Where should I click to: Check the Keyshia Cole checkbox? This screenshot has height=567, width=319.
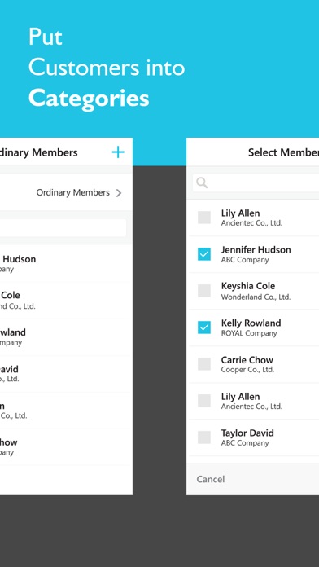(x=204, y=291)
